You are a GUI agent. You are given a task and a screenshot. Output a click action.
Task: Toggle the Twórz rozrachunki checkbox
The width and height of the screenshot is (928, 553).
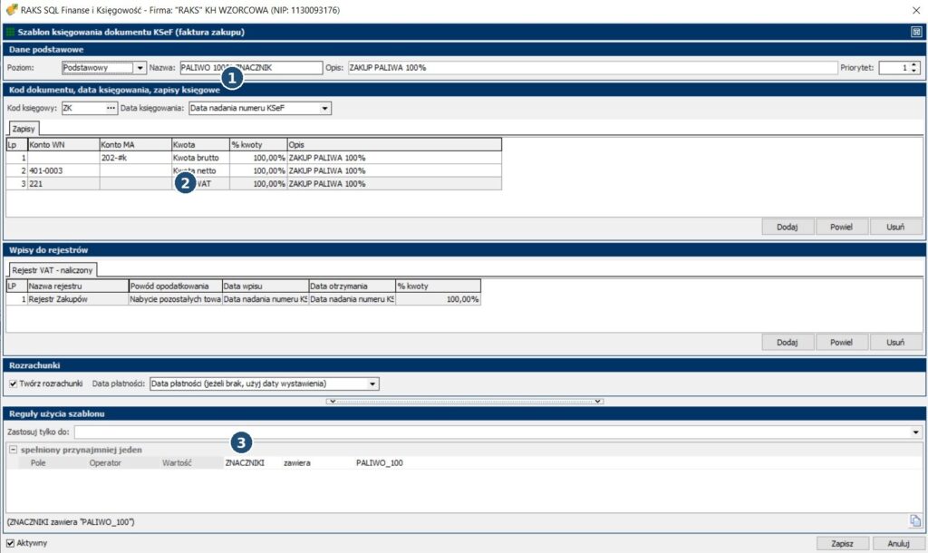pyautogui.click(x=12, y=383)
